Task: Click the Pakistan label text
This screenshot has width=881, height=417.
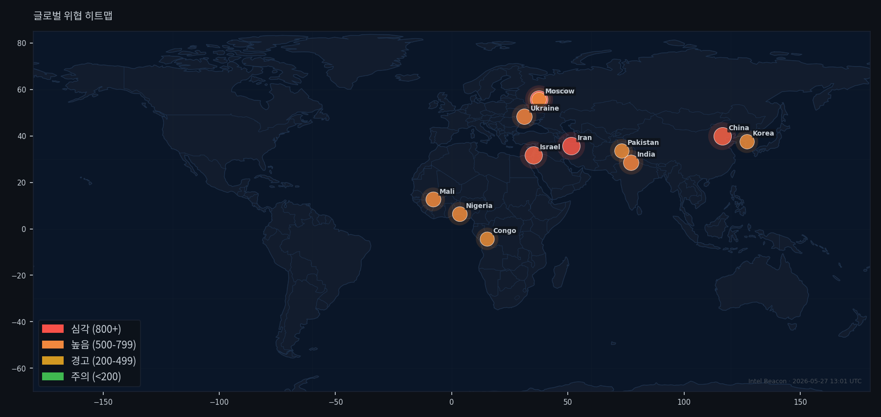Action: pyautogui.click(x=643, y=142)
